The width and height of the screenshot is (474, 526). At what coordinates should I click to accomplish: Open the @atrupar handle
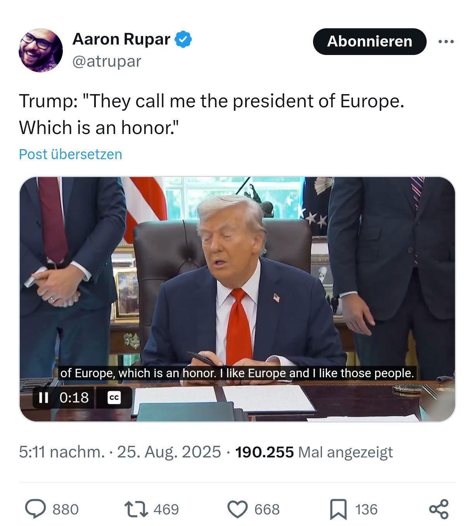tap(107, 61)
